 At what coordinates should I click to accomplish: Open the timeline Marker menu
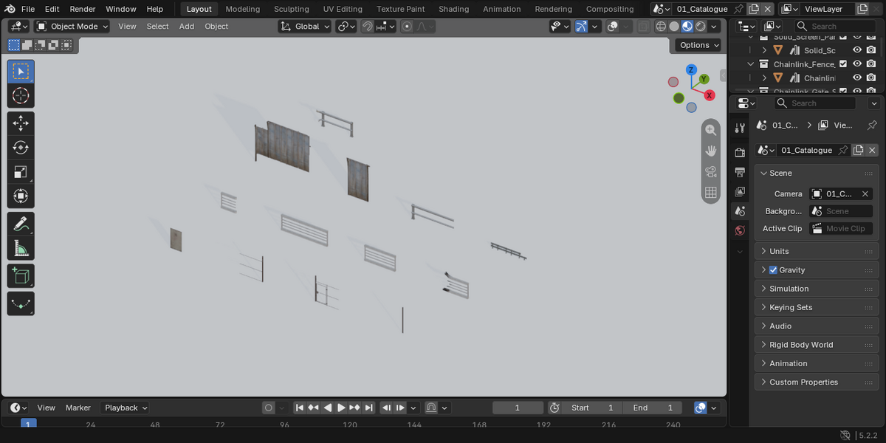click(x=78, y=408)
